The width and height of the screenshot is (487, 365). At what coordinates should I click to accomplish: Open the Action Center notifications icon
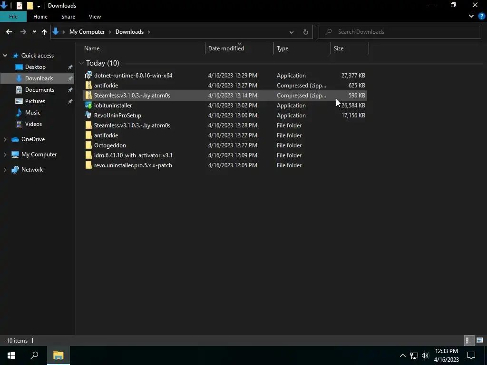coord(471,355)
